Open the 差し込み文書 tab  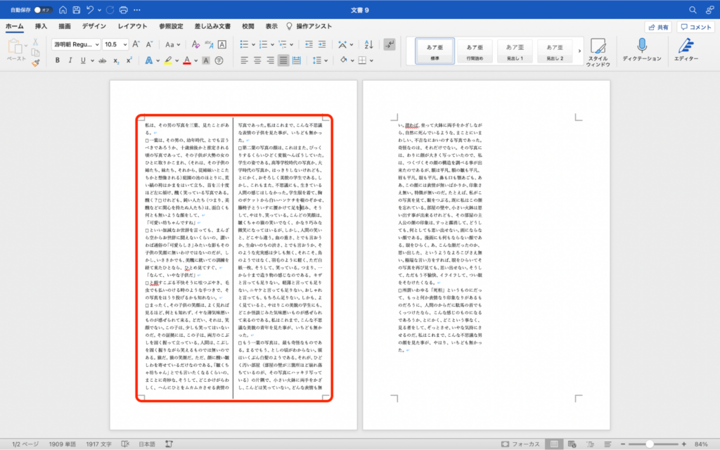point(212,27)
